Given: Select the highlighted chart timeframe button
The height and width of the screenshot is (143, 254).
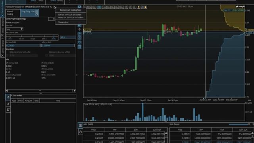Looking at the screenshot, I should [99, 7].
